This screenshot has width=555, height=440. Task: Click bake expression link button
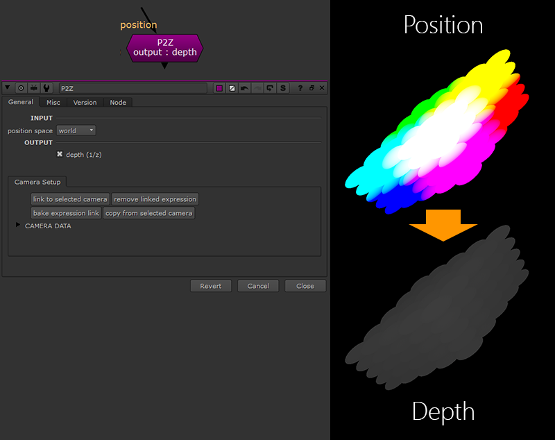(66, 213)
